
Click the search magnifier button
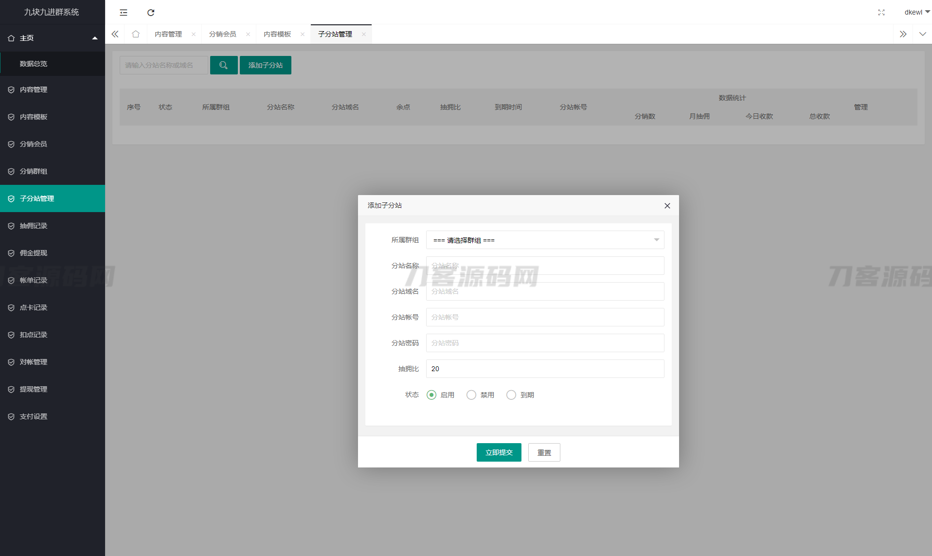click(x=224, y=65)
